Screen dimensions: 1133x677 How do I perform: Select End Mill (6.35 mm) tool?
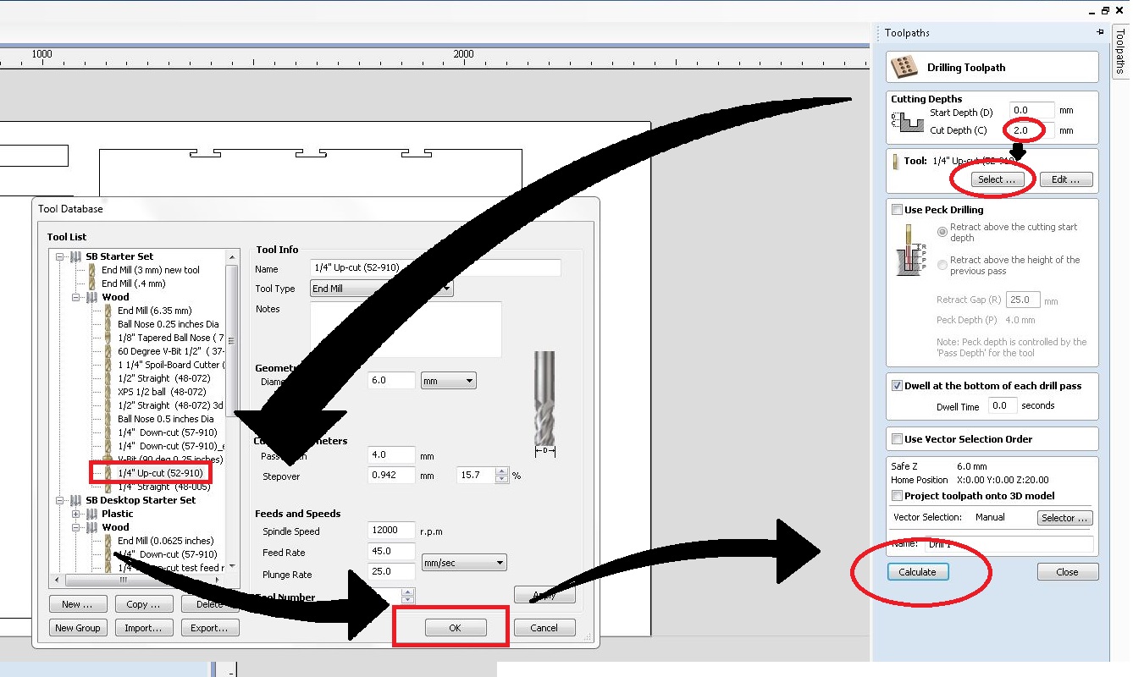click(155, 311)
